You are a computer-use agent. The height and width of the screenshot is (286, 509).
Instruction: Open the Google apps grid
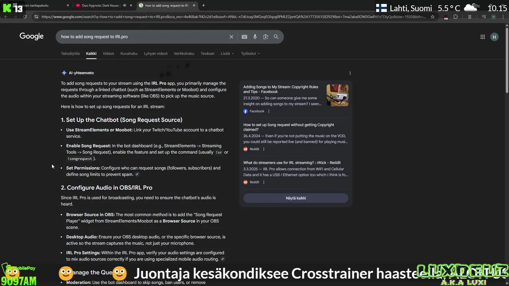[x=482, y=37]
